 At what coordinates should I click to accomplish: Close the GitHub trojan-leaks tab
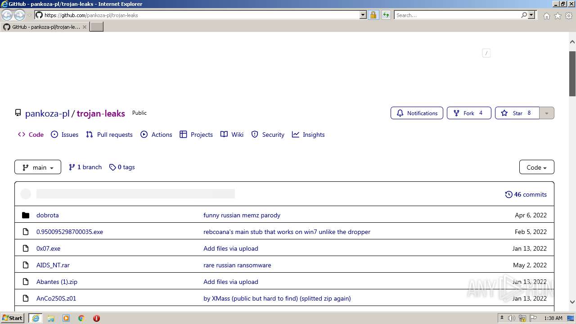(x=85, y=27)
